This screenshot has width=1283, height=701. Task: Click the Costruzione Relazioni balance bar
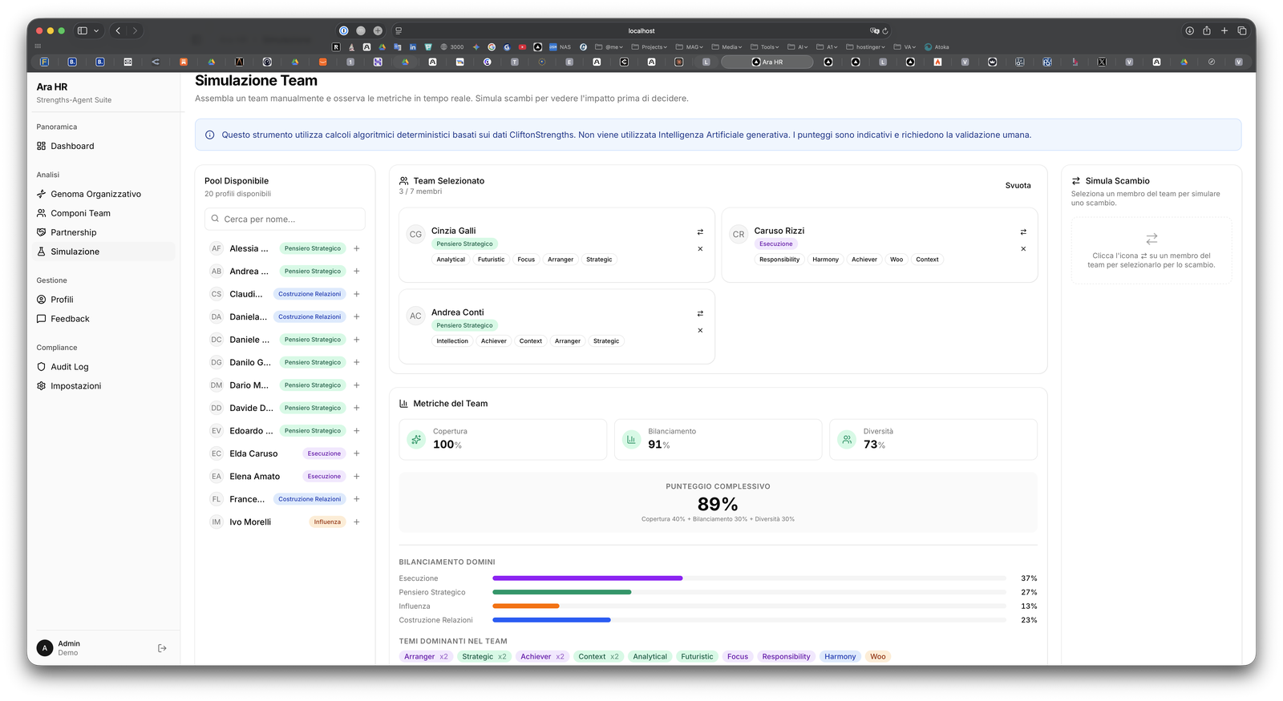click(x=749, y=620)
